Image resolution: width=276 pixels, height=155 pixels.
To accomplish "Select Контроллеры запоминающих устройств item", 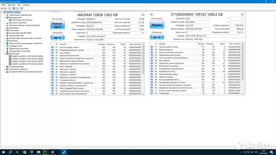I will [25, 38].
